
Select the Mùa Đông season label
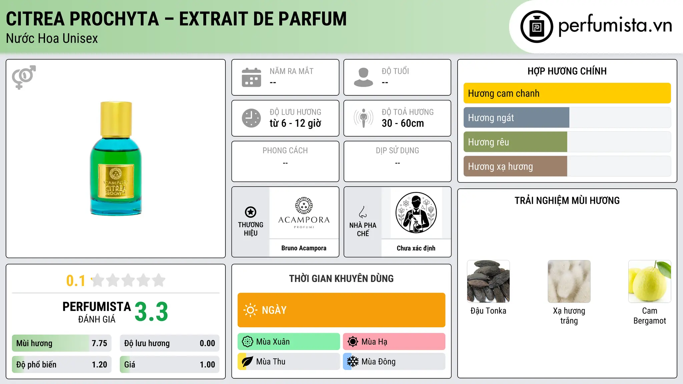pyautogui.click(x=379, y=362)
